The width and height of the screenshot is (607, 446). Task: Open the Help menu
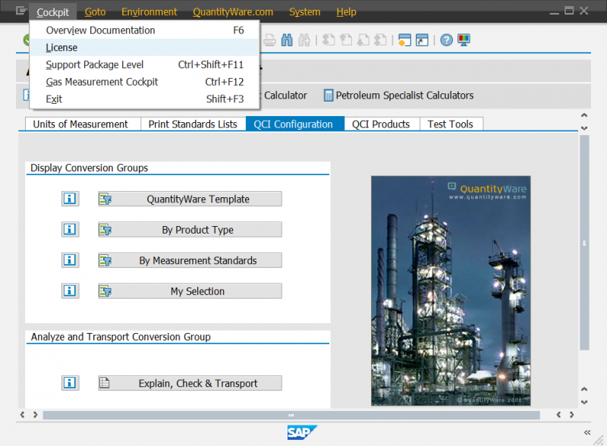point(346,12)
